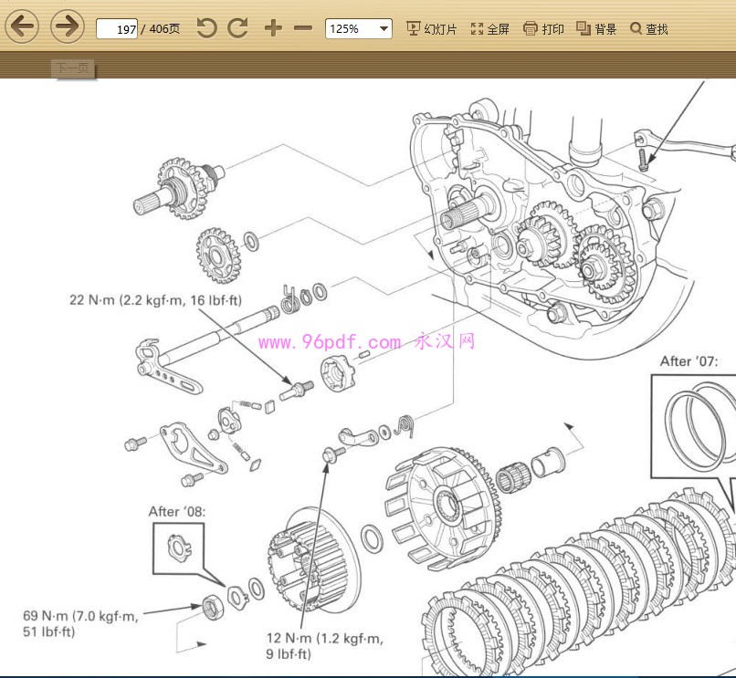Click the 12 N·m (1.2 kgf·m, torque text
The image size is (736, 678).
tap(325, 638)
